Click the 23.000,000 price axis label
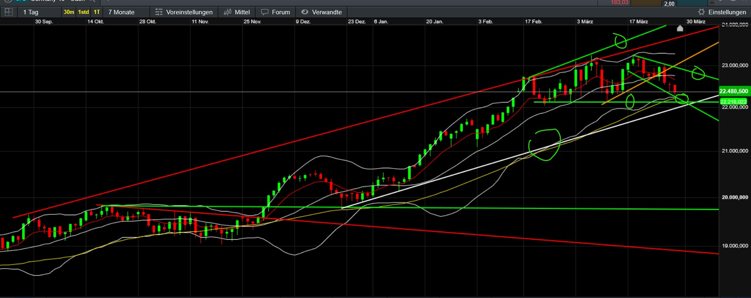 (735, 65)
